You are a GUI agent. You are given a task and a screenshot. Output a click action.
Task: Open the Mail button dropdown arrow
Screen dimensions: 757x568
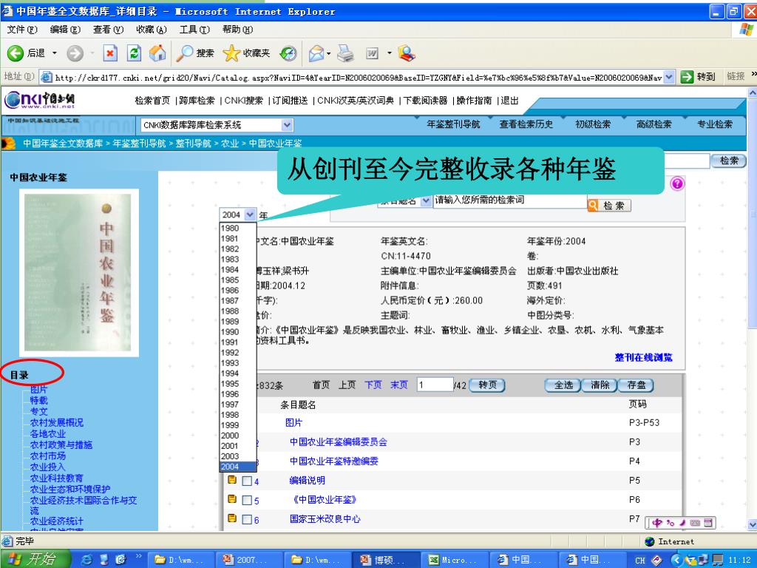click(x=329, y=53)
